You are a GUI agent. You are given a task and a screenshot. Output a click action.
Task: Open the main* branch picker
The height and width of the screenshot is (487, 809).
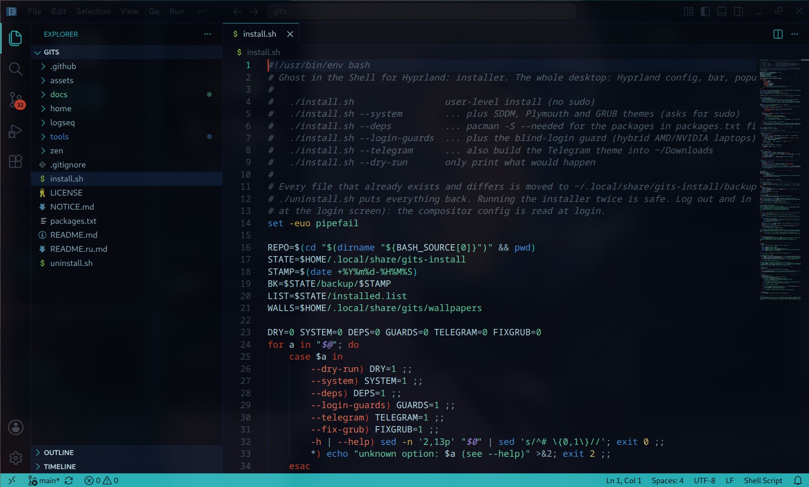pyautogui.click(x=44, y=481)
